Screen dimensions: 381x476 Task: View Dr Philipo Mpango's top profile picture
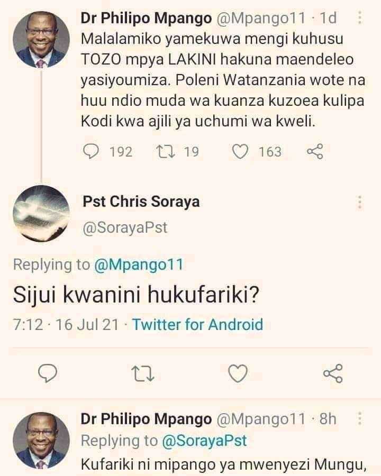coord(41,40)
